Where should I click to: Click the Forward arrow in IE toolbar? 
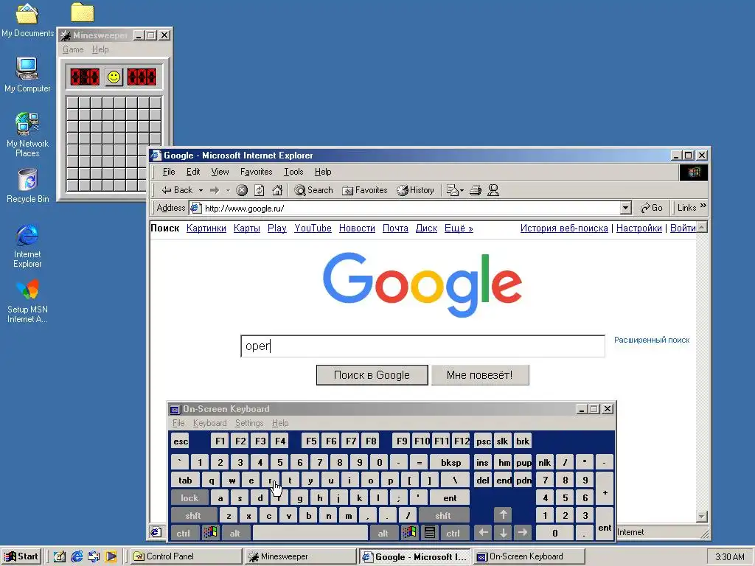(x=215, y=190)
